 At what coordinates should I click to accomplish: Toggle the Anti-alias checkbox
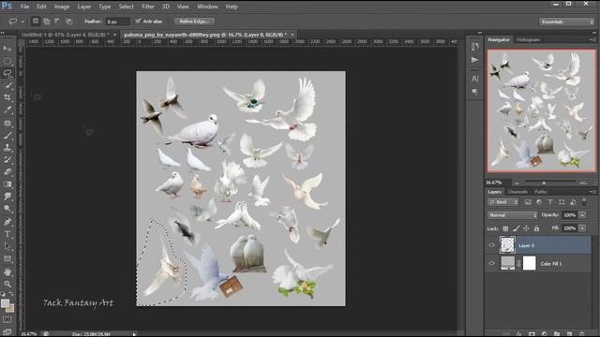click(x=138, y=21)
